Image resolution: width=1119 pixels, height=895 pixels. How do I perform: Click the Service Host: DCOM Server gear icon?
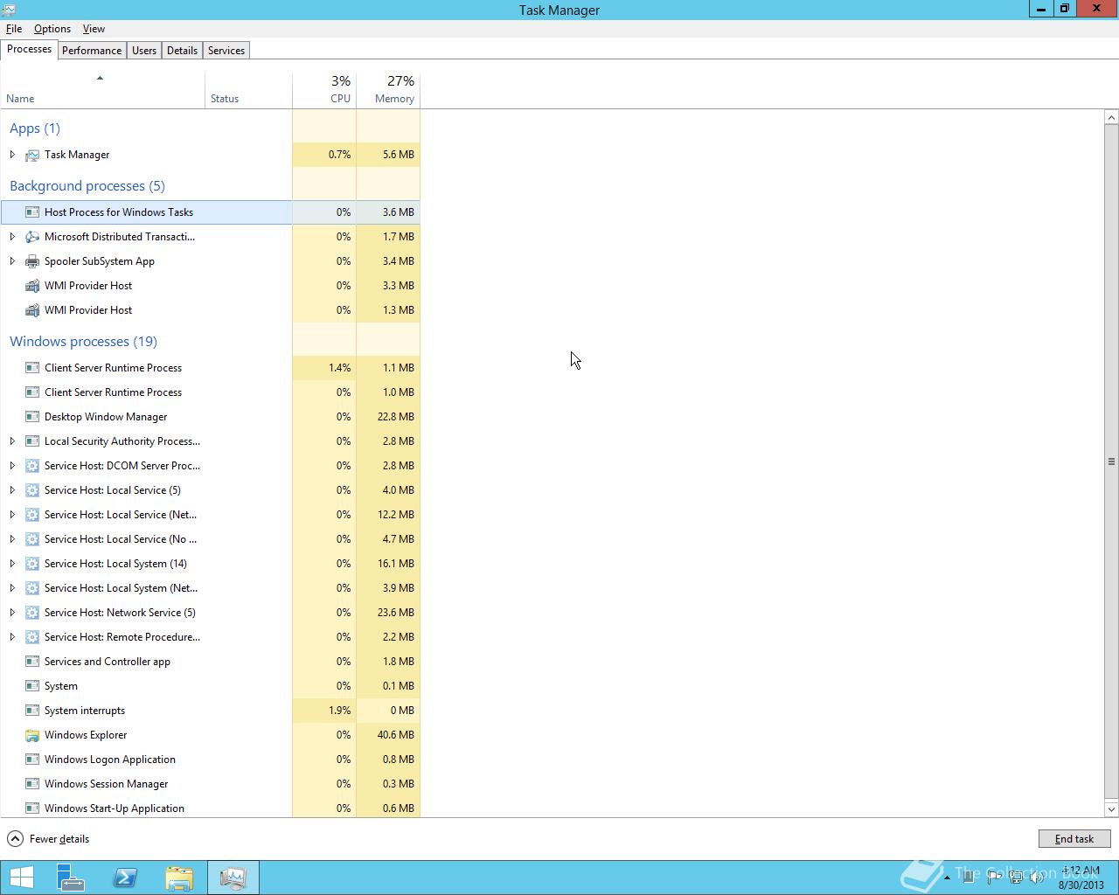(x=32, y=466)
